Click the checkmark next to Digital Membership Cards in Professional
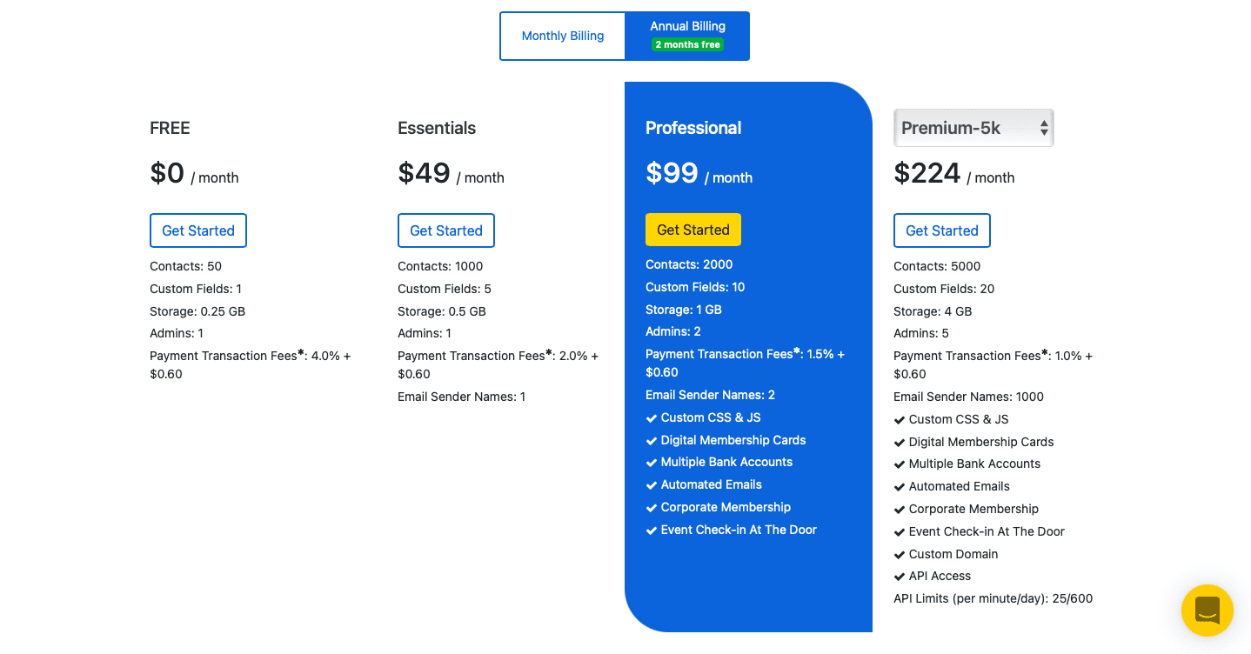The image size is (1251, 654). pos(651,440)
